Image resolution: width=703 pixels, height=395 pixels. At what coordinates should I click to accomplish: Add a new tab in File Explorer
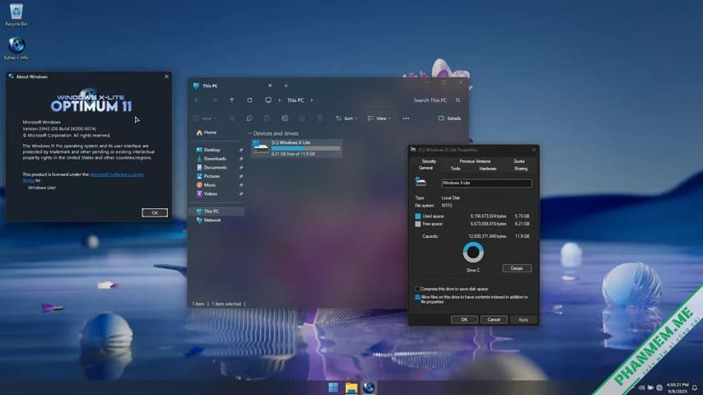(x=286, y=86)
